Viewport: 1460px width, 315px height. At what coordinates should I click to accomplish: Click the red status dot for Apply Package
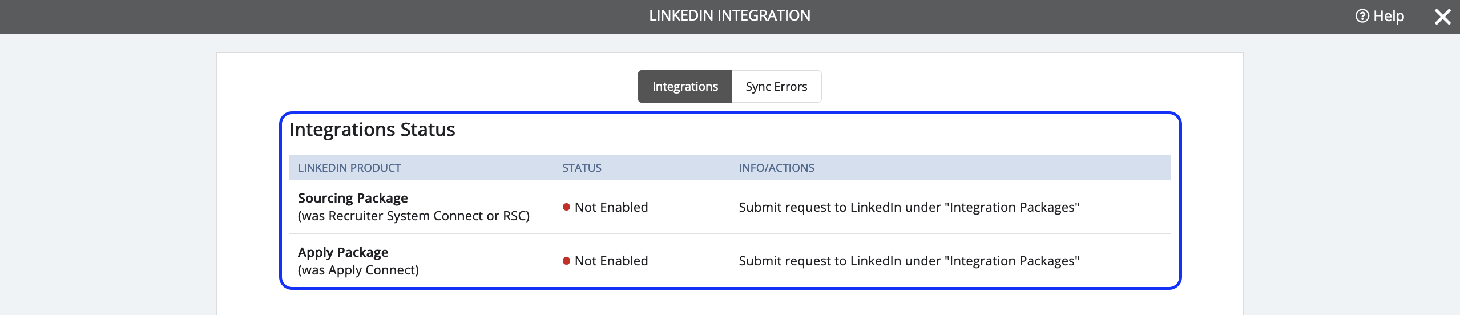coord(567,261)
